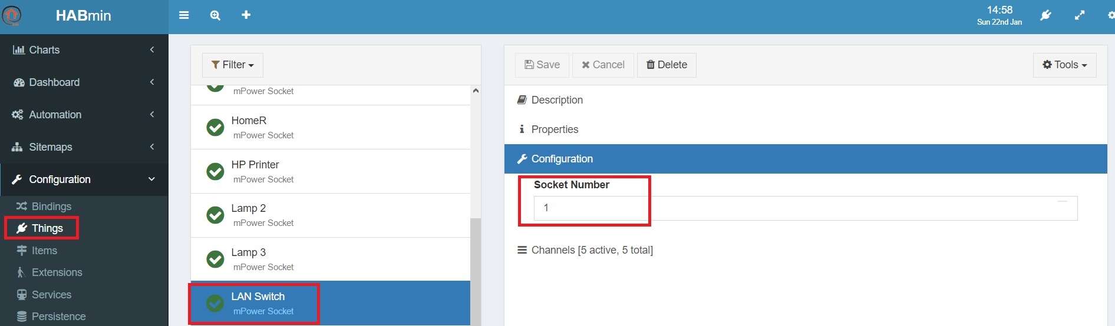Open the Properties section
Screen dimensions: 1115x326
tap(554, 129)
